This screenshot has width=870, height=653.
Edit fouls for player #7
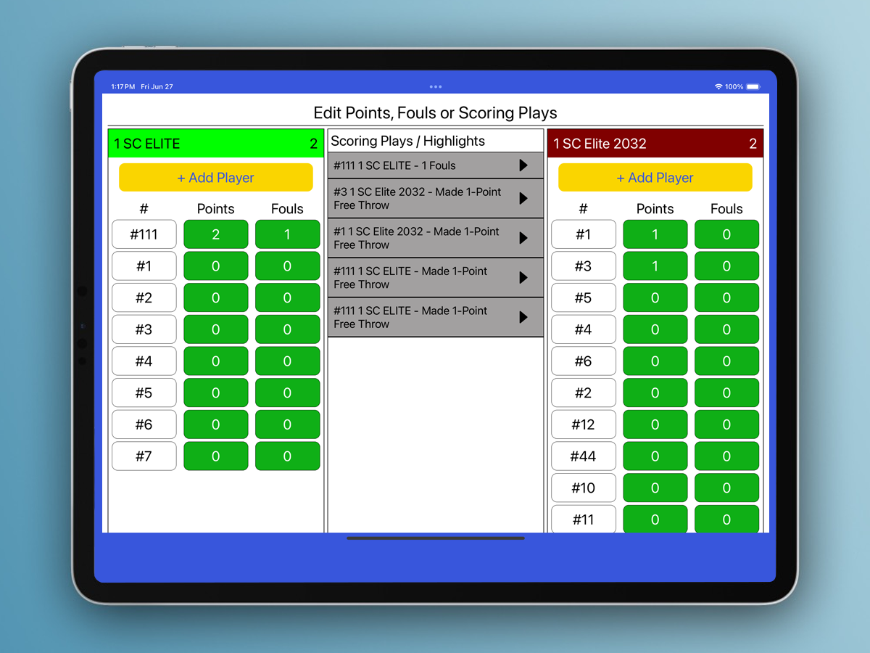click(287, 456)
